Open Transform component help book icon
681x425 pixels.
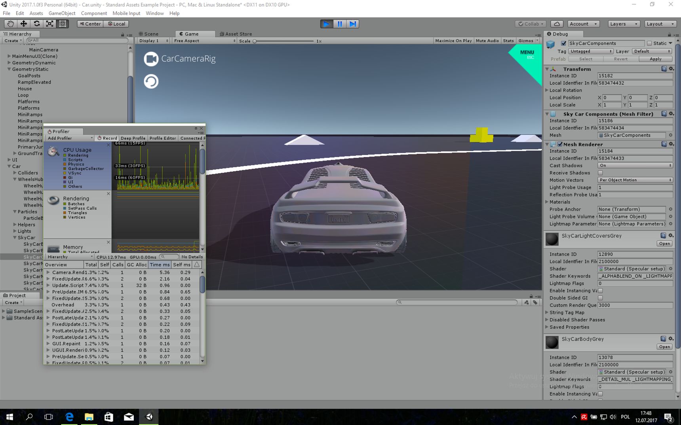click(664, 69)
